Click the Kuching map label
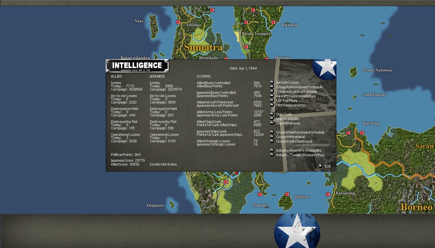Viewport: 435px width, 248px height. (x=371, y=123)
